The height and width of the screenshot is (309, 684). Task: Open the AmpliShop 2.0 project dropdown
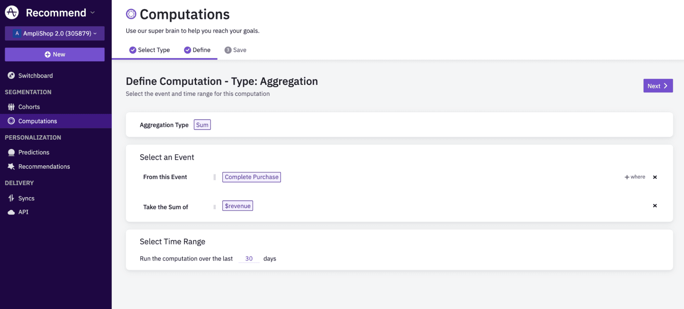click(x=55, y=34)
